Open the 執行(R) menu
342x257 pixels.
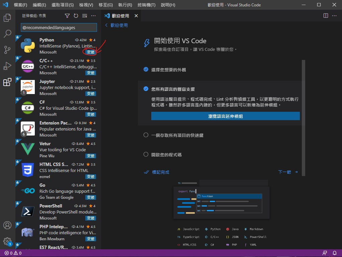pyautogui.click(x=125, y=5)
